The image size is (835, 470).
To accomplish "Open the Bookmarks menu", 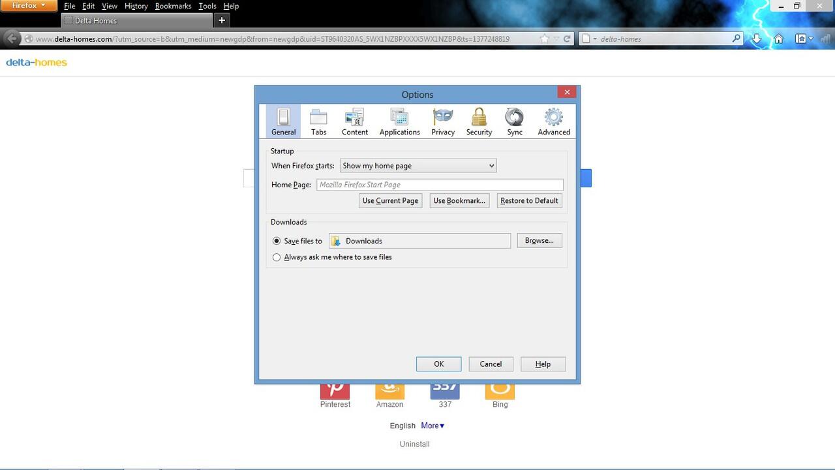I will tap(174, 6).
